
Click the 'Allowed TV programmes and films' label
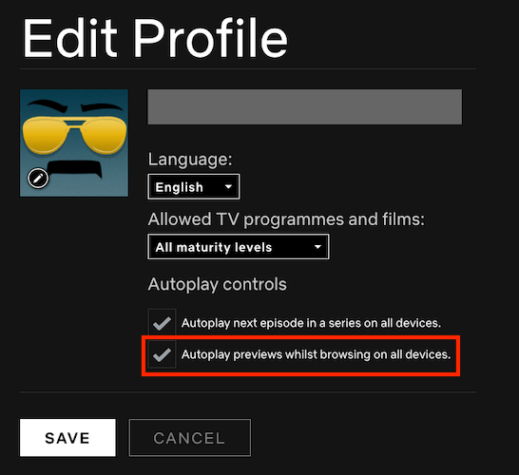(x=286, y=219)
